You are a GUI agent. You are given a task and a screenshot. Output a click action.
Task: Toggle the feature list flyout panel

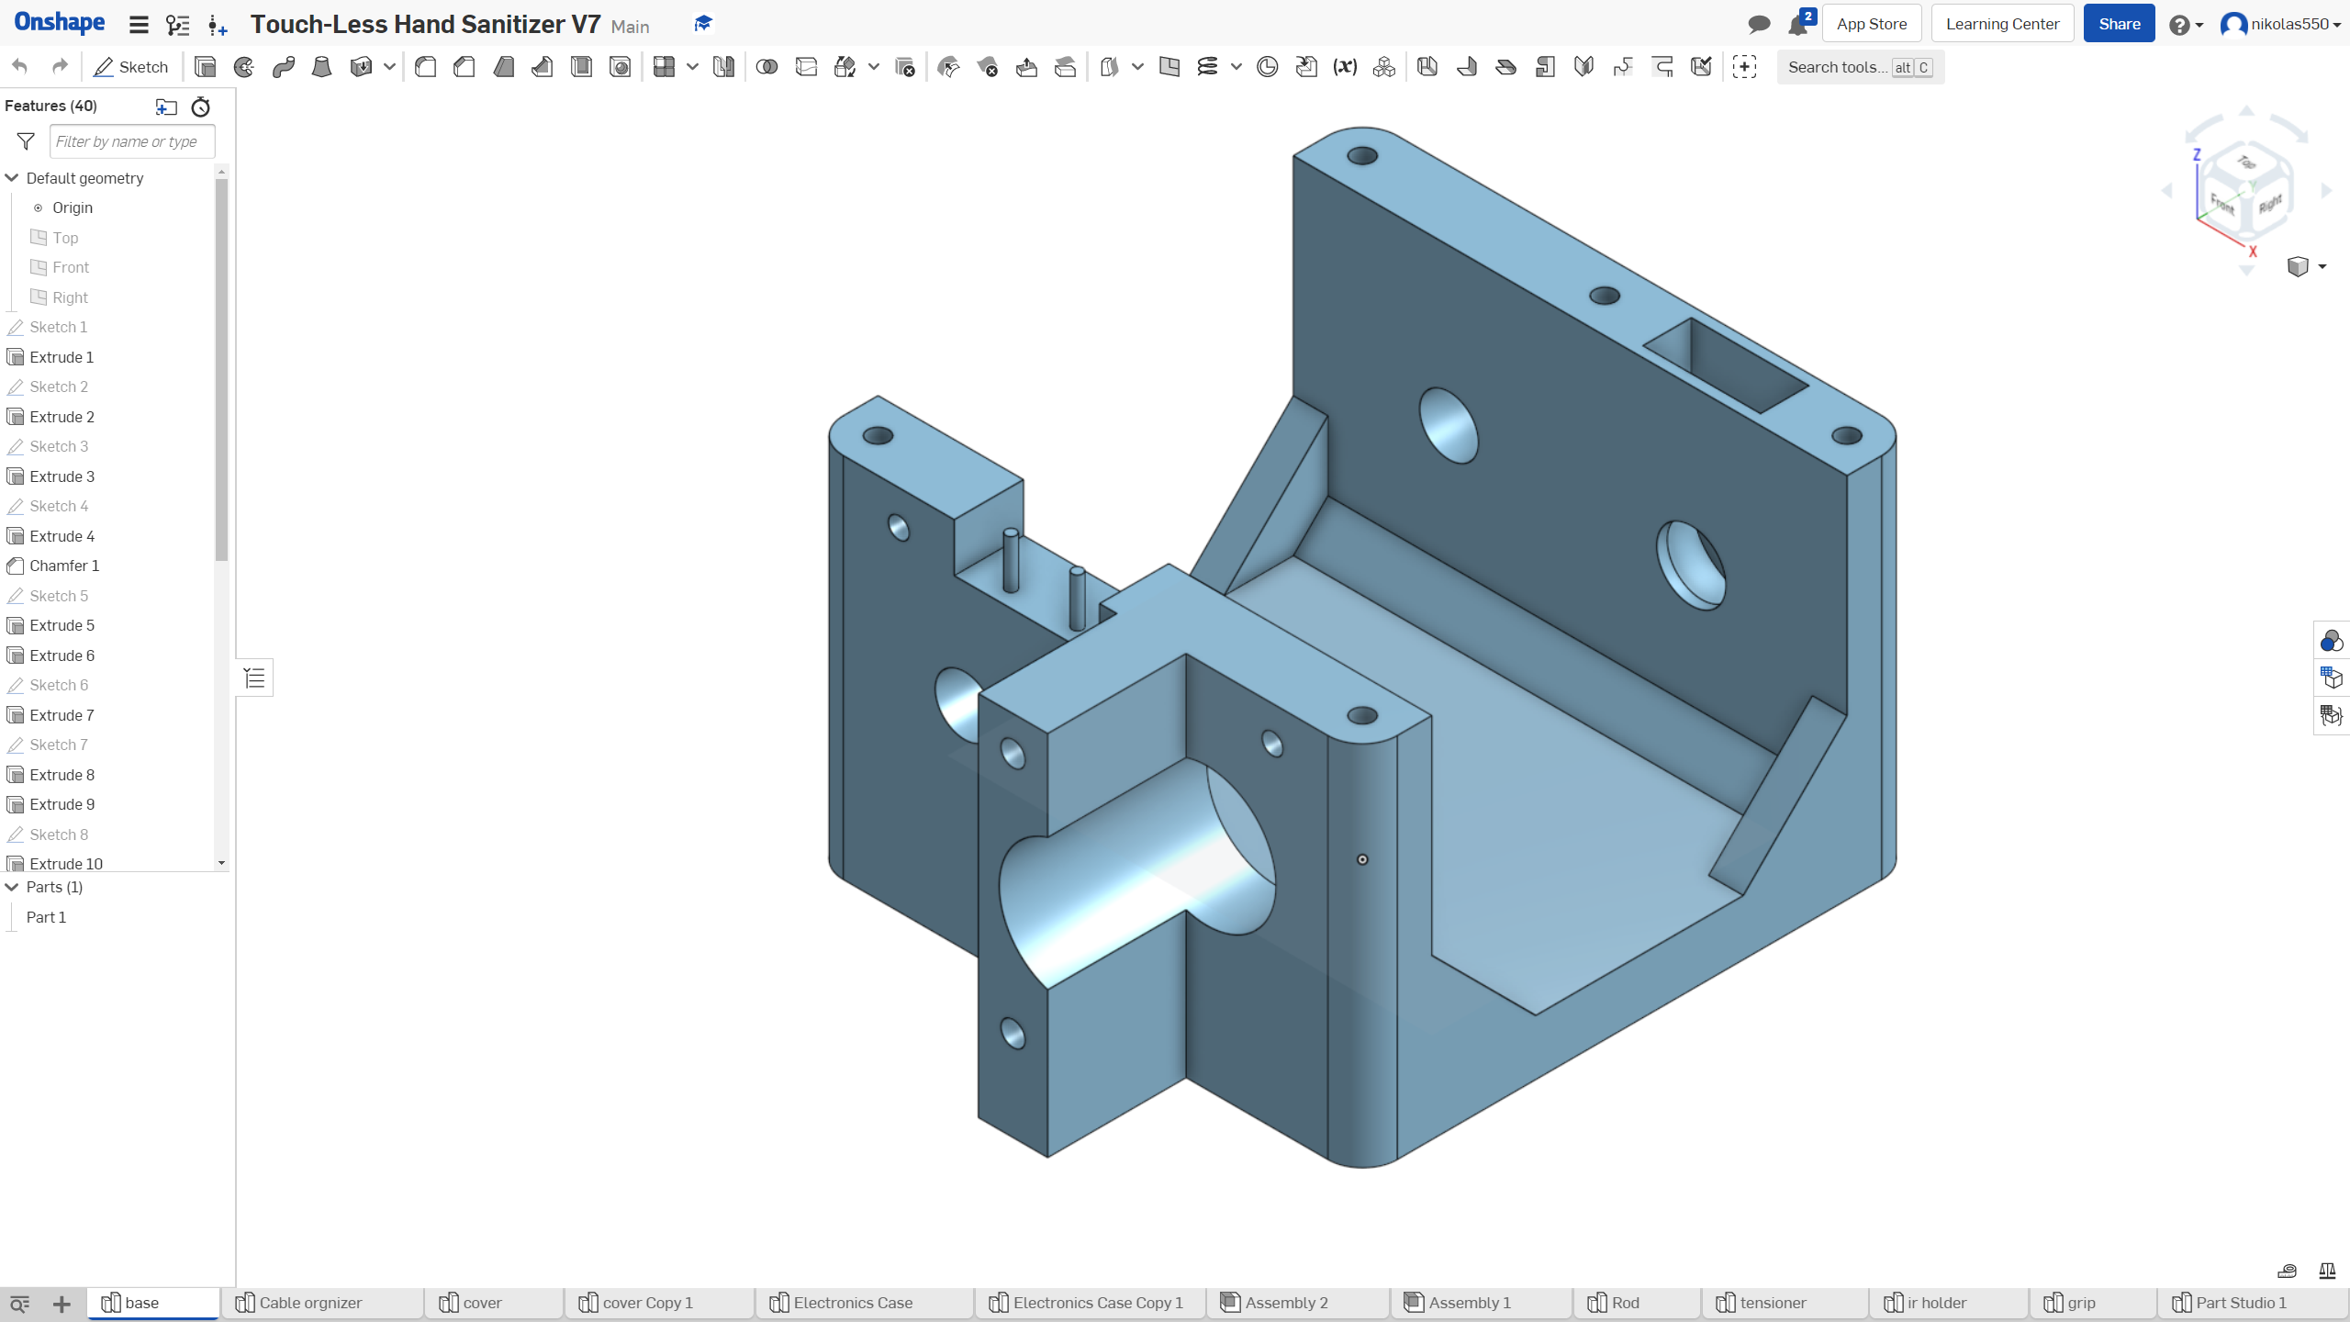click(x=253, y=678)
